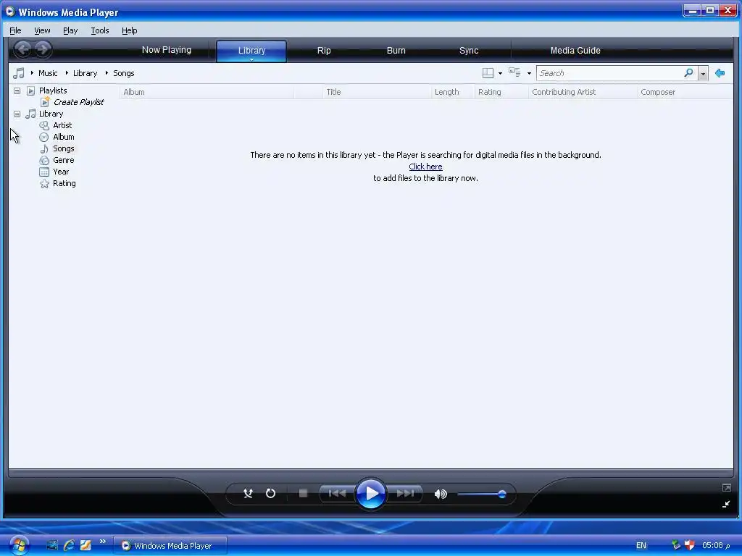Open the Media Guide tab

(x=575, y=51)
